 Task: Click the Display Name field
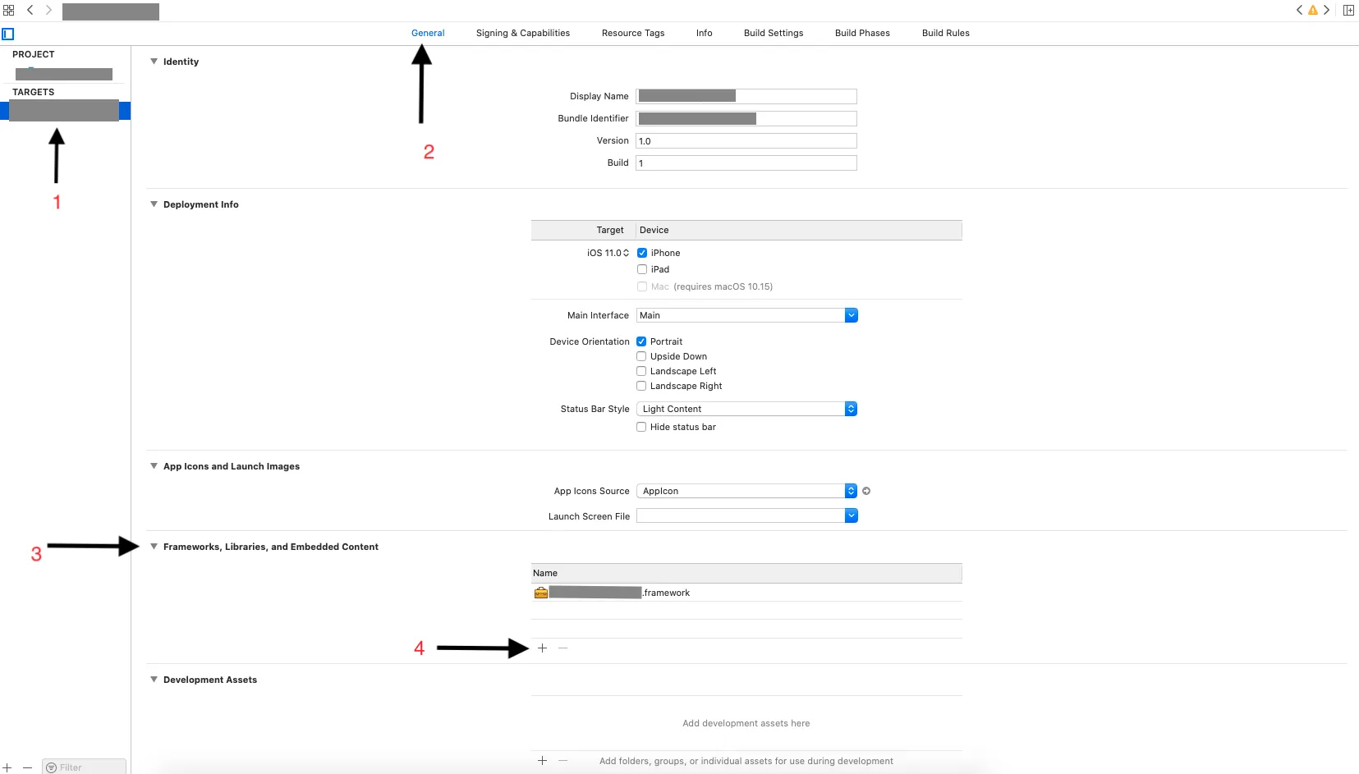746,96
